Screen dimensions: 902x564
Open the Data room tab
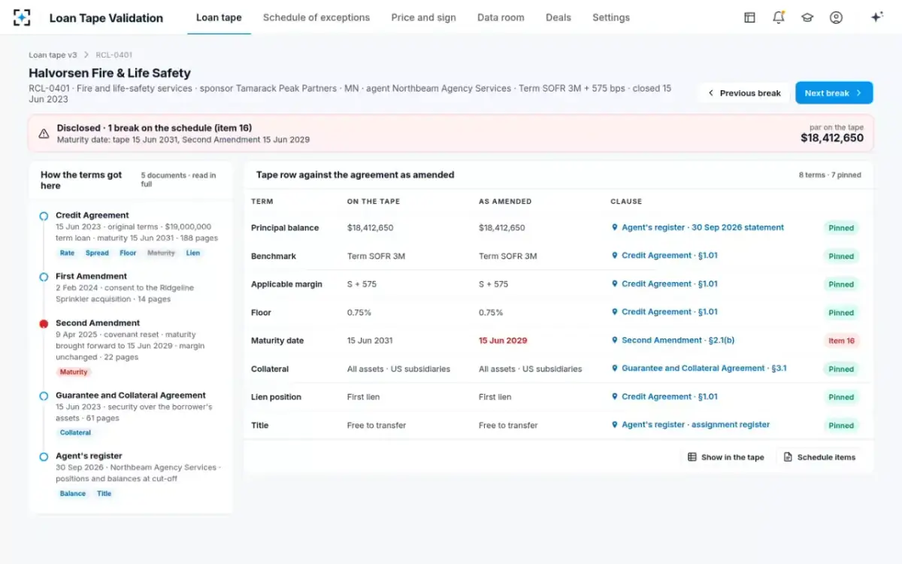(x=501, y=17)
